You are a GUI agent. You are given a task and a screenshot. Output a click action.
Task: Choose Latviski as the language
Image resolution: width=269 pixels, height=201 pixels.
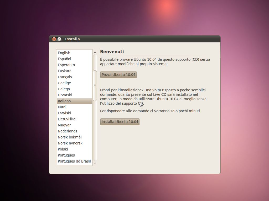point(74,113)
